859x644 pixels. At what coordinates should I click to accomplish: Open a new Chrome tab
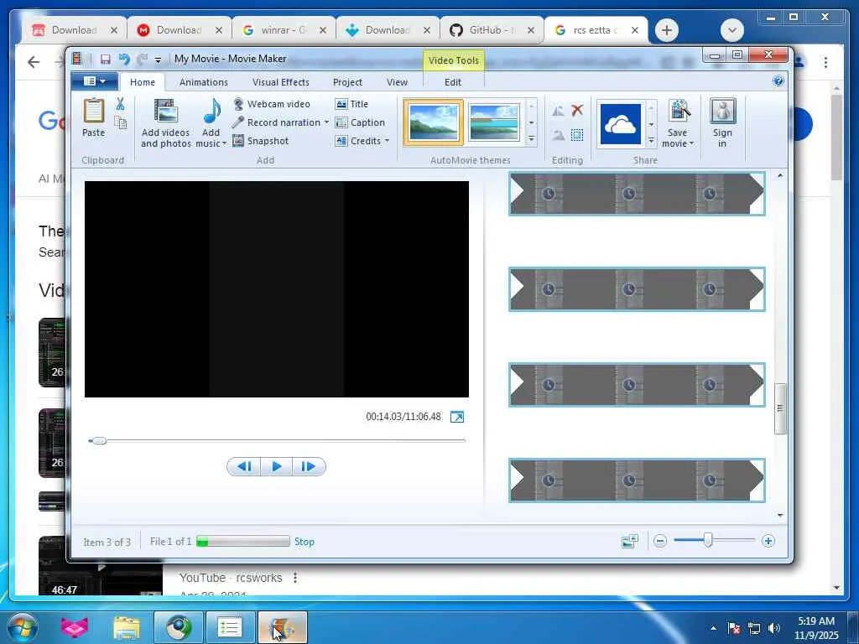coord(666,29)
